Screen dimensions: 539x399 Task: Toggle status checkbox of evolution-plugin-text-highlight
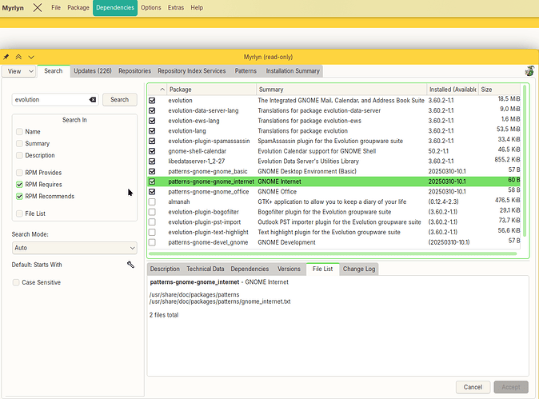pos(152,233)
